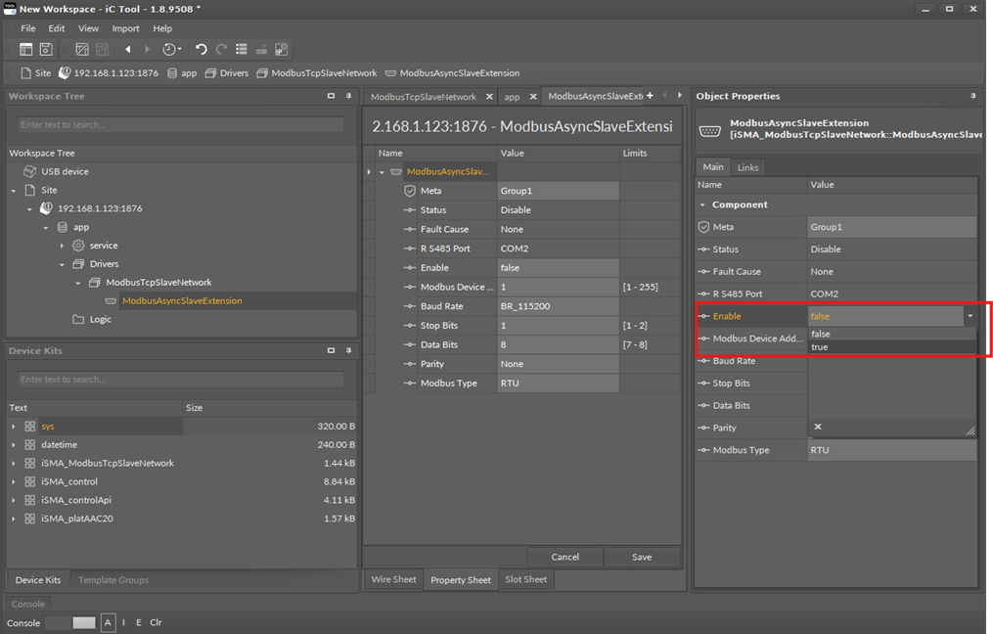This screenshot has width=993, height=634.
Task: Toggle the 'A' console filter button
Action: [108, 622]
